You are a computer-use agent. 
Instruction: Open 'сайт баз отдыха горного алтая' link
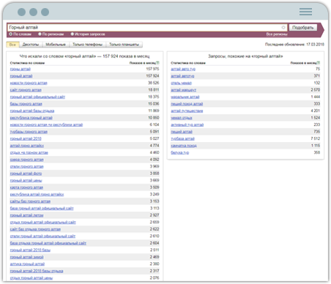(x=35, y=229)
